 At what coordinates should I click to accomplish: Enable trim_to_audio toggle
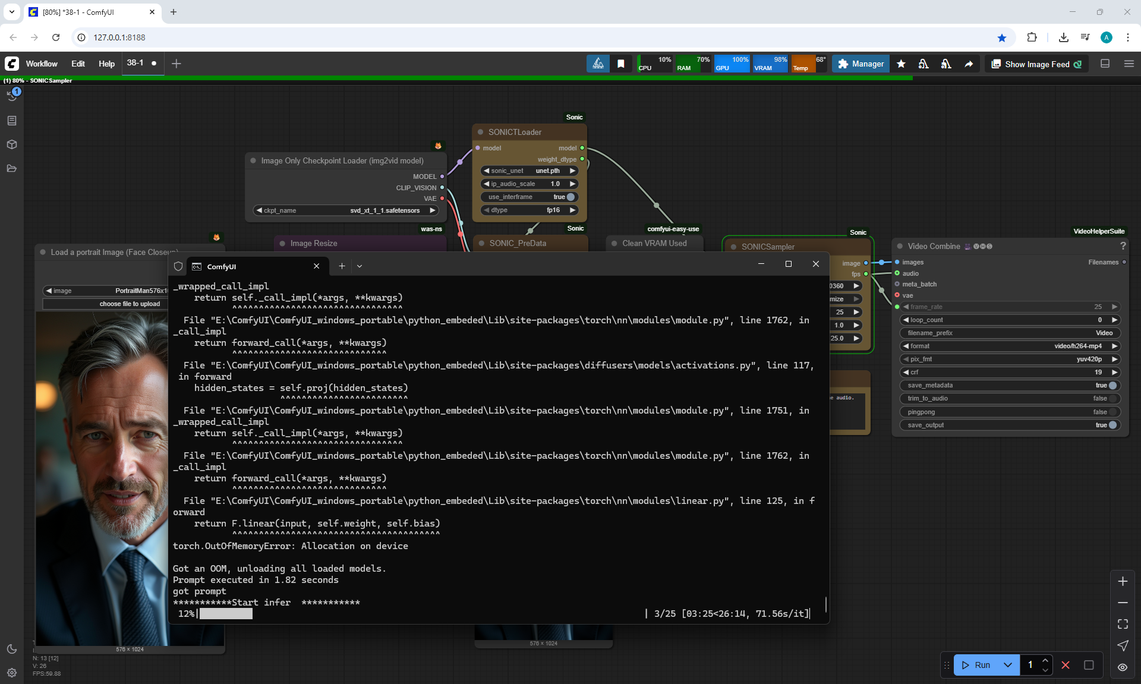pyautogui.click(x=1112, y=398)
